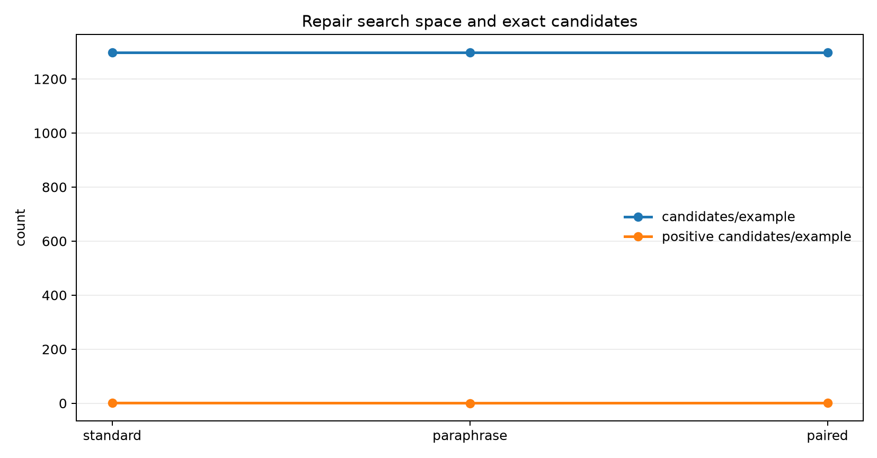Click the blue legend marker
Screen dimensions: 877x458
638,217
